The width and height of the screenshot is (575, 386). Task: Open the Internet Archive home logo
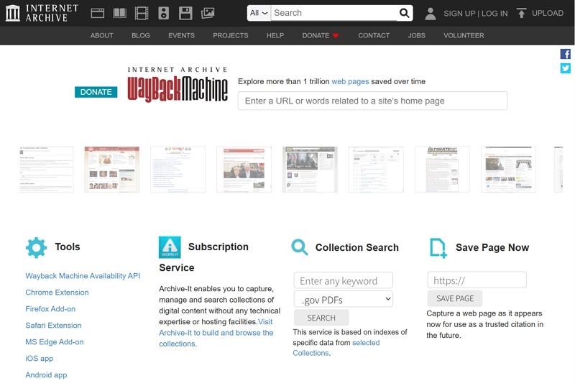(x=42, y=13)
